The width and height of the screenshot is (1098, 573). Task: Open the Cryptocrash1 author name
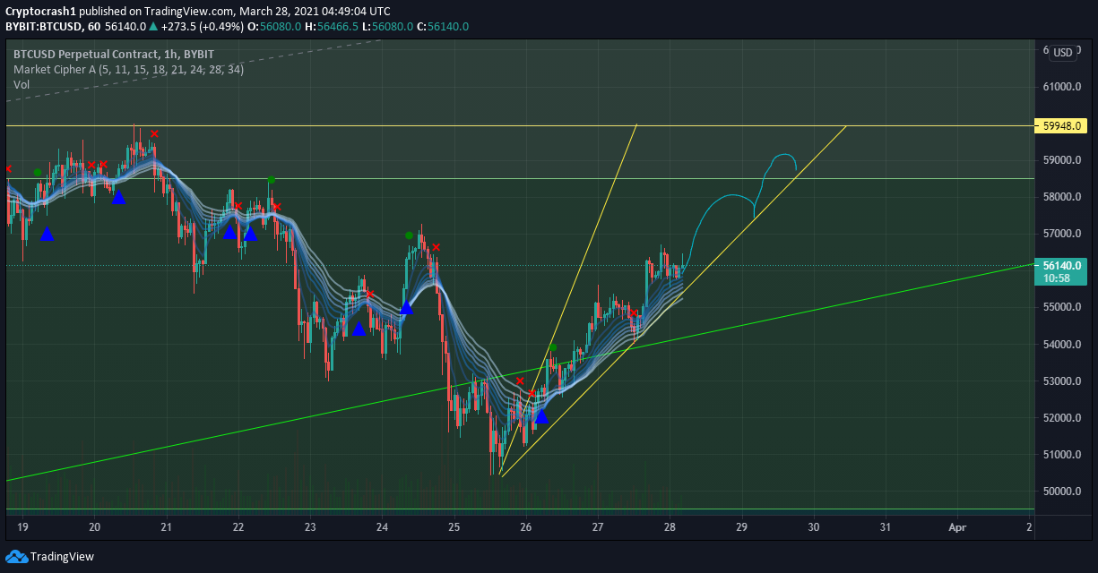click(40, 12)
